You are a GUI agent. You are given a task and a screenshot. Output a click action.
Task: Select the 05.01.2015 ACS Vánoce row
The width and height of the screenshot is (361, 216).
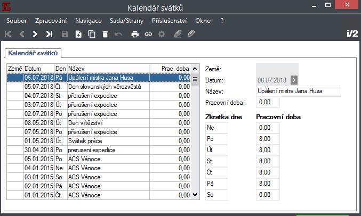tap(99, 159)
